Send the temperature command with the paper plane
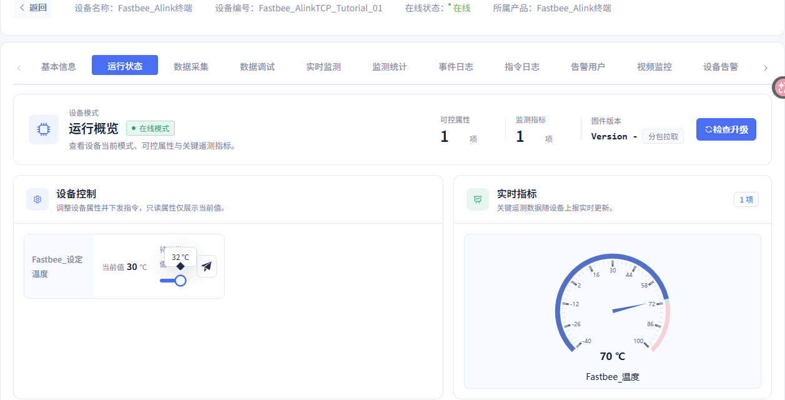 [x=207, y=266]
